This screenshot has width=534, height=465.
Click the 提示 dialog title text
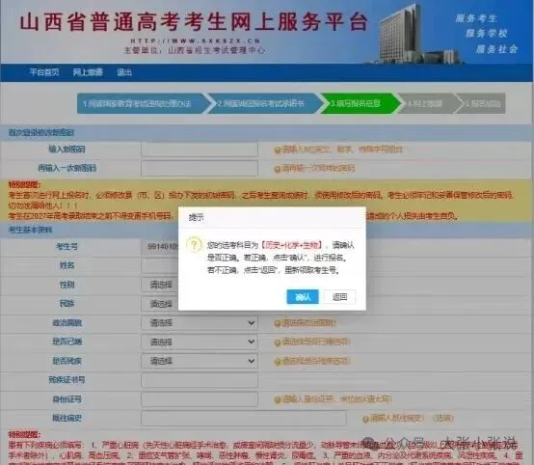click(x=197, y=217)
